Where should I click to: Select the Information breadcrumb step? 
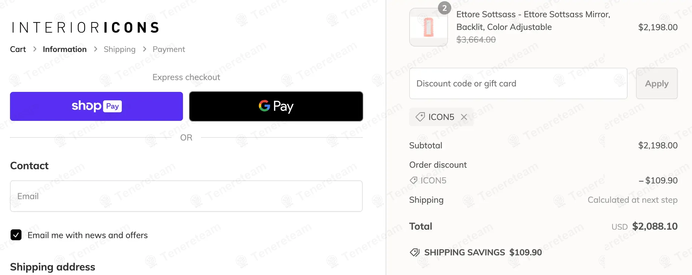pyautogui.click(x=65, y=49)
